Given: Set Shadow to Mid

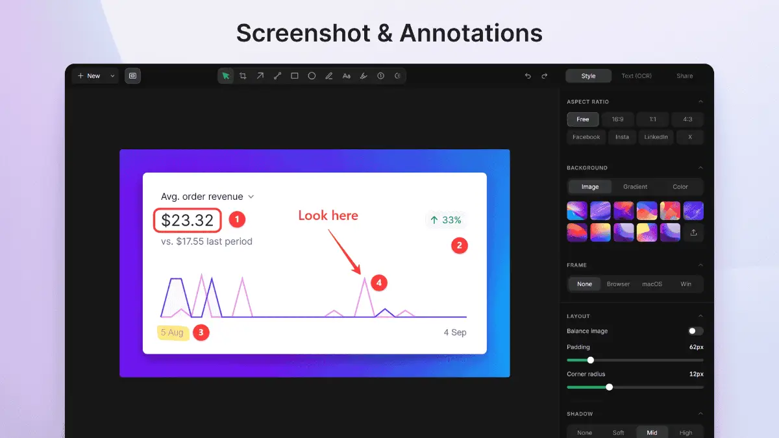Looking at the screenshot, I should click(x=652, y=433).
